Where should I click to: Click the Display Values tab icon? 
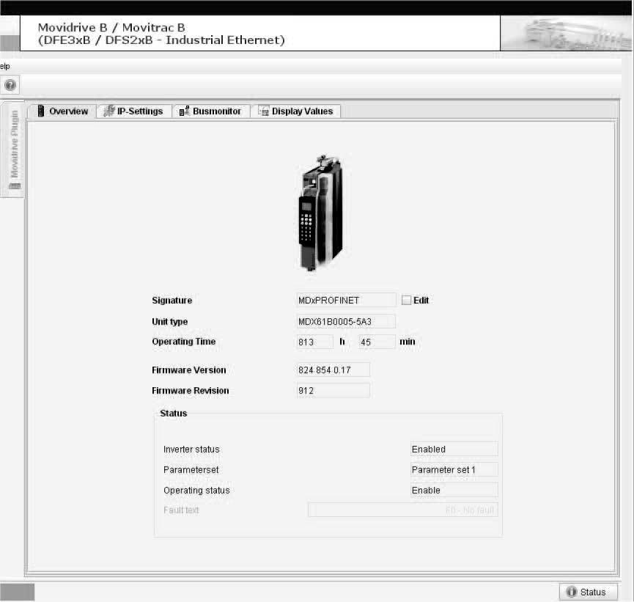264,111
